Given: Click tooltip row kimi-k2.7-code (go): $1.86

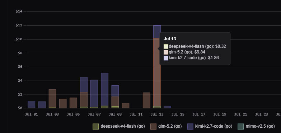Looking at the screenshot, I should coord(191,58).
